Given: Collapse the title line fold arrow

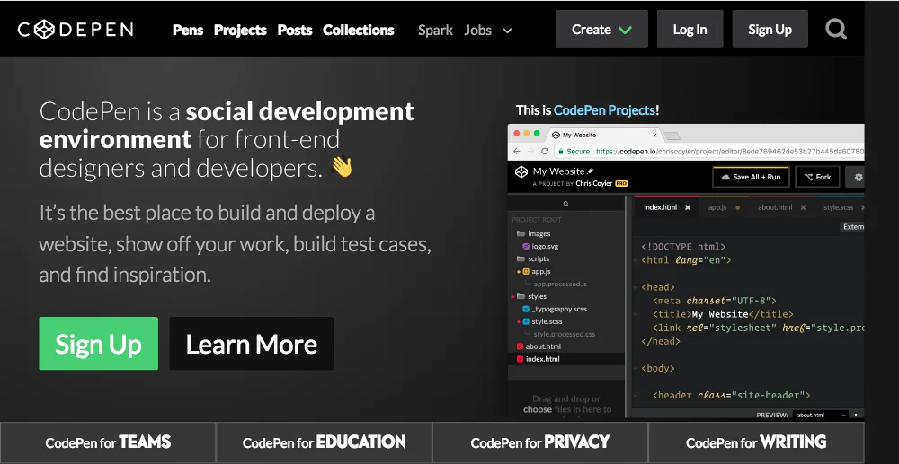Looking at the screenshot, I should 636,314.
